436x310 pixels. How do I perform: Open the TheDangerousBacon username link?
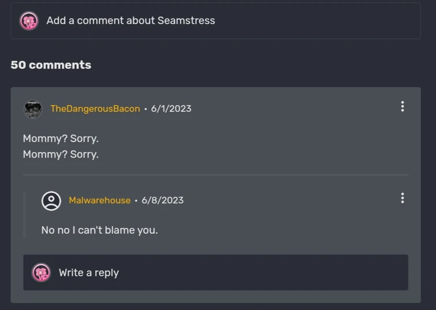coord(95,109)
